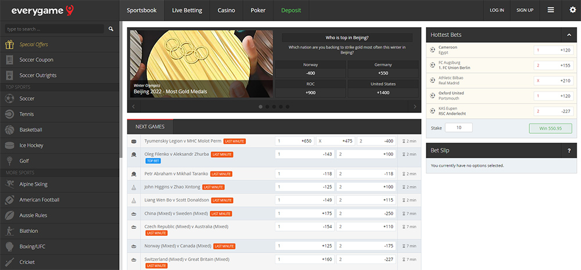Click curling icon for China v Sweden
Image resolution: width=581 pixels, height=270 pixels.
click(x=134, y=213)
